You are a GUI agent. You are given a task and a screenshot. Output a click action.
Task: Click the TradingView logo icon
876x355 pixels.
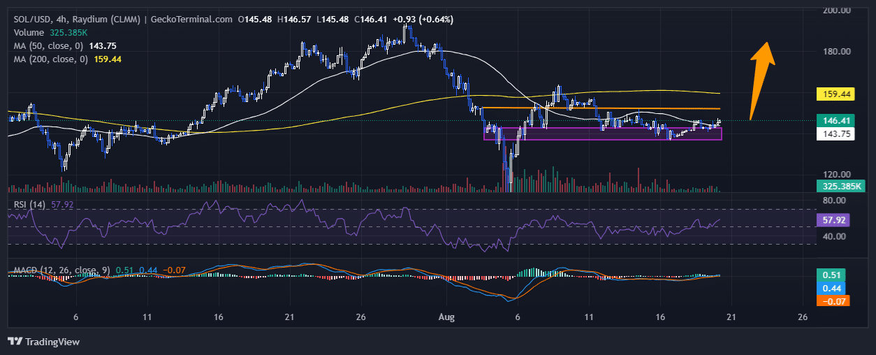[x=15, y=342]
